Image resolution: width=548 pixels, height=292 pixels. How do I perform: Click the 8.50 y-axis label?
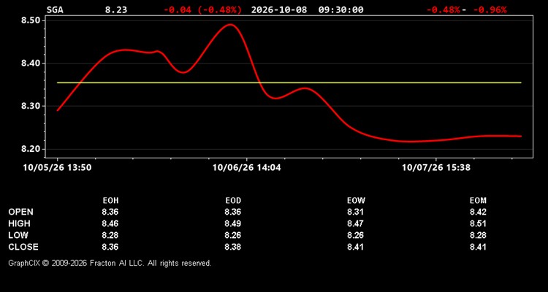[x=32, y=20]
